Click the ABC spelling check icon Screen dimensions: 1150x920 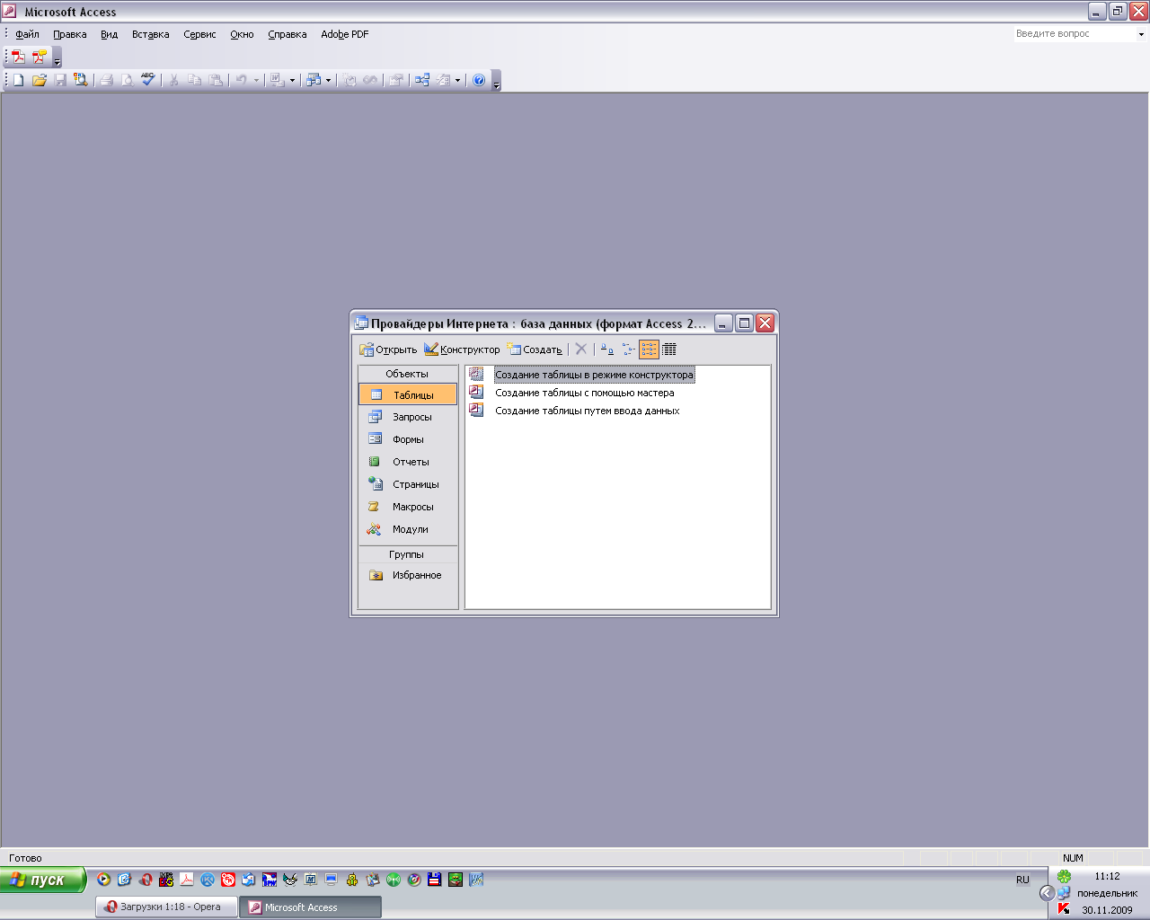(x=148, y=80)
